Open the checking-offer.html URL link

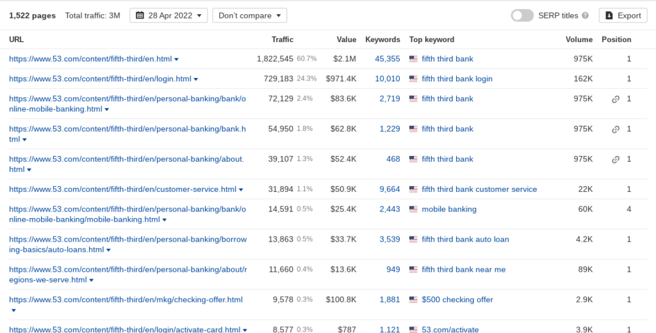coord(126,300)
